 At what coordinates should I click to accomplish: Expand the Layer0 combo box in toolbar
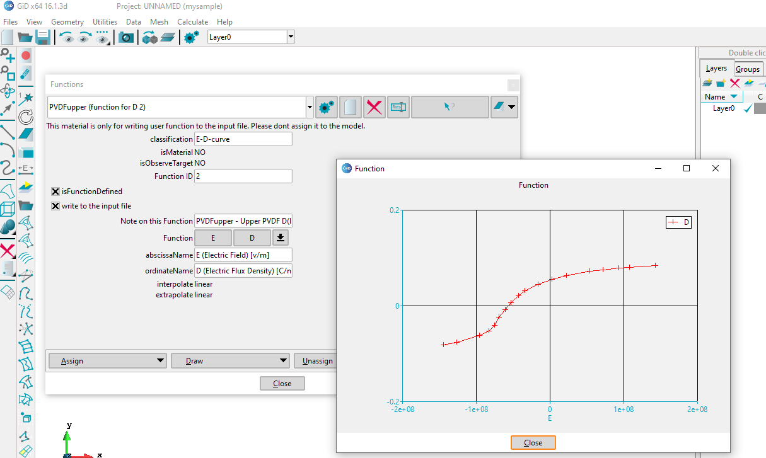[x=290, y=37]
